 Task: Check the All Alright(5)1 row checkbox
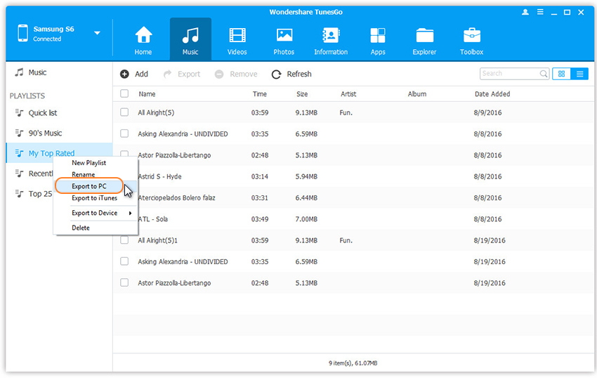point(124,240)
